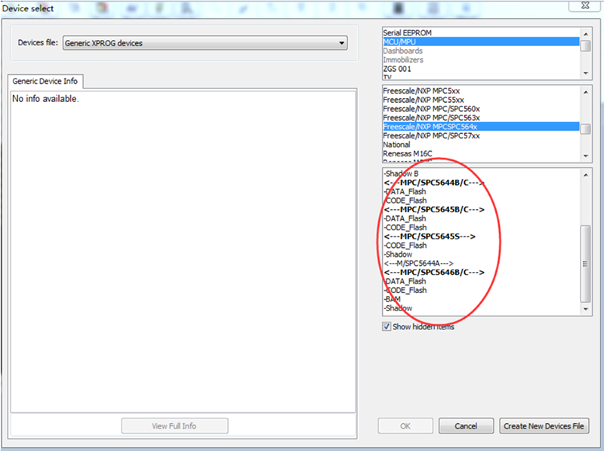The width and height of the screenshot is (604, 451).
Task: Select the ZGS 001 category entry
Action: pyautogui.click(x=397, y=69)
